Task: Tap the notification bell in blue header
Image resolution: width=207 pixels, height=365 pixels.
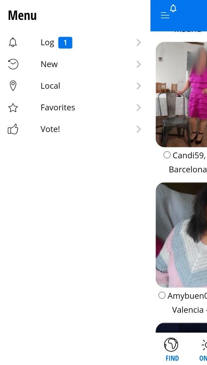Action: click(173, 8)
